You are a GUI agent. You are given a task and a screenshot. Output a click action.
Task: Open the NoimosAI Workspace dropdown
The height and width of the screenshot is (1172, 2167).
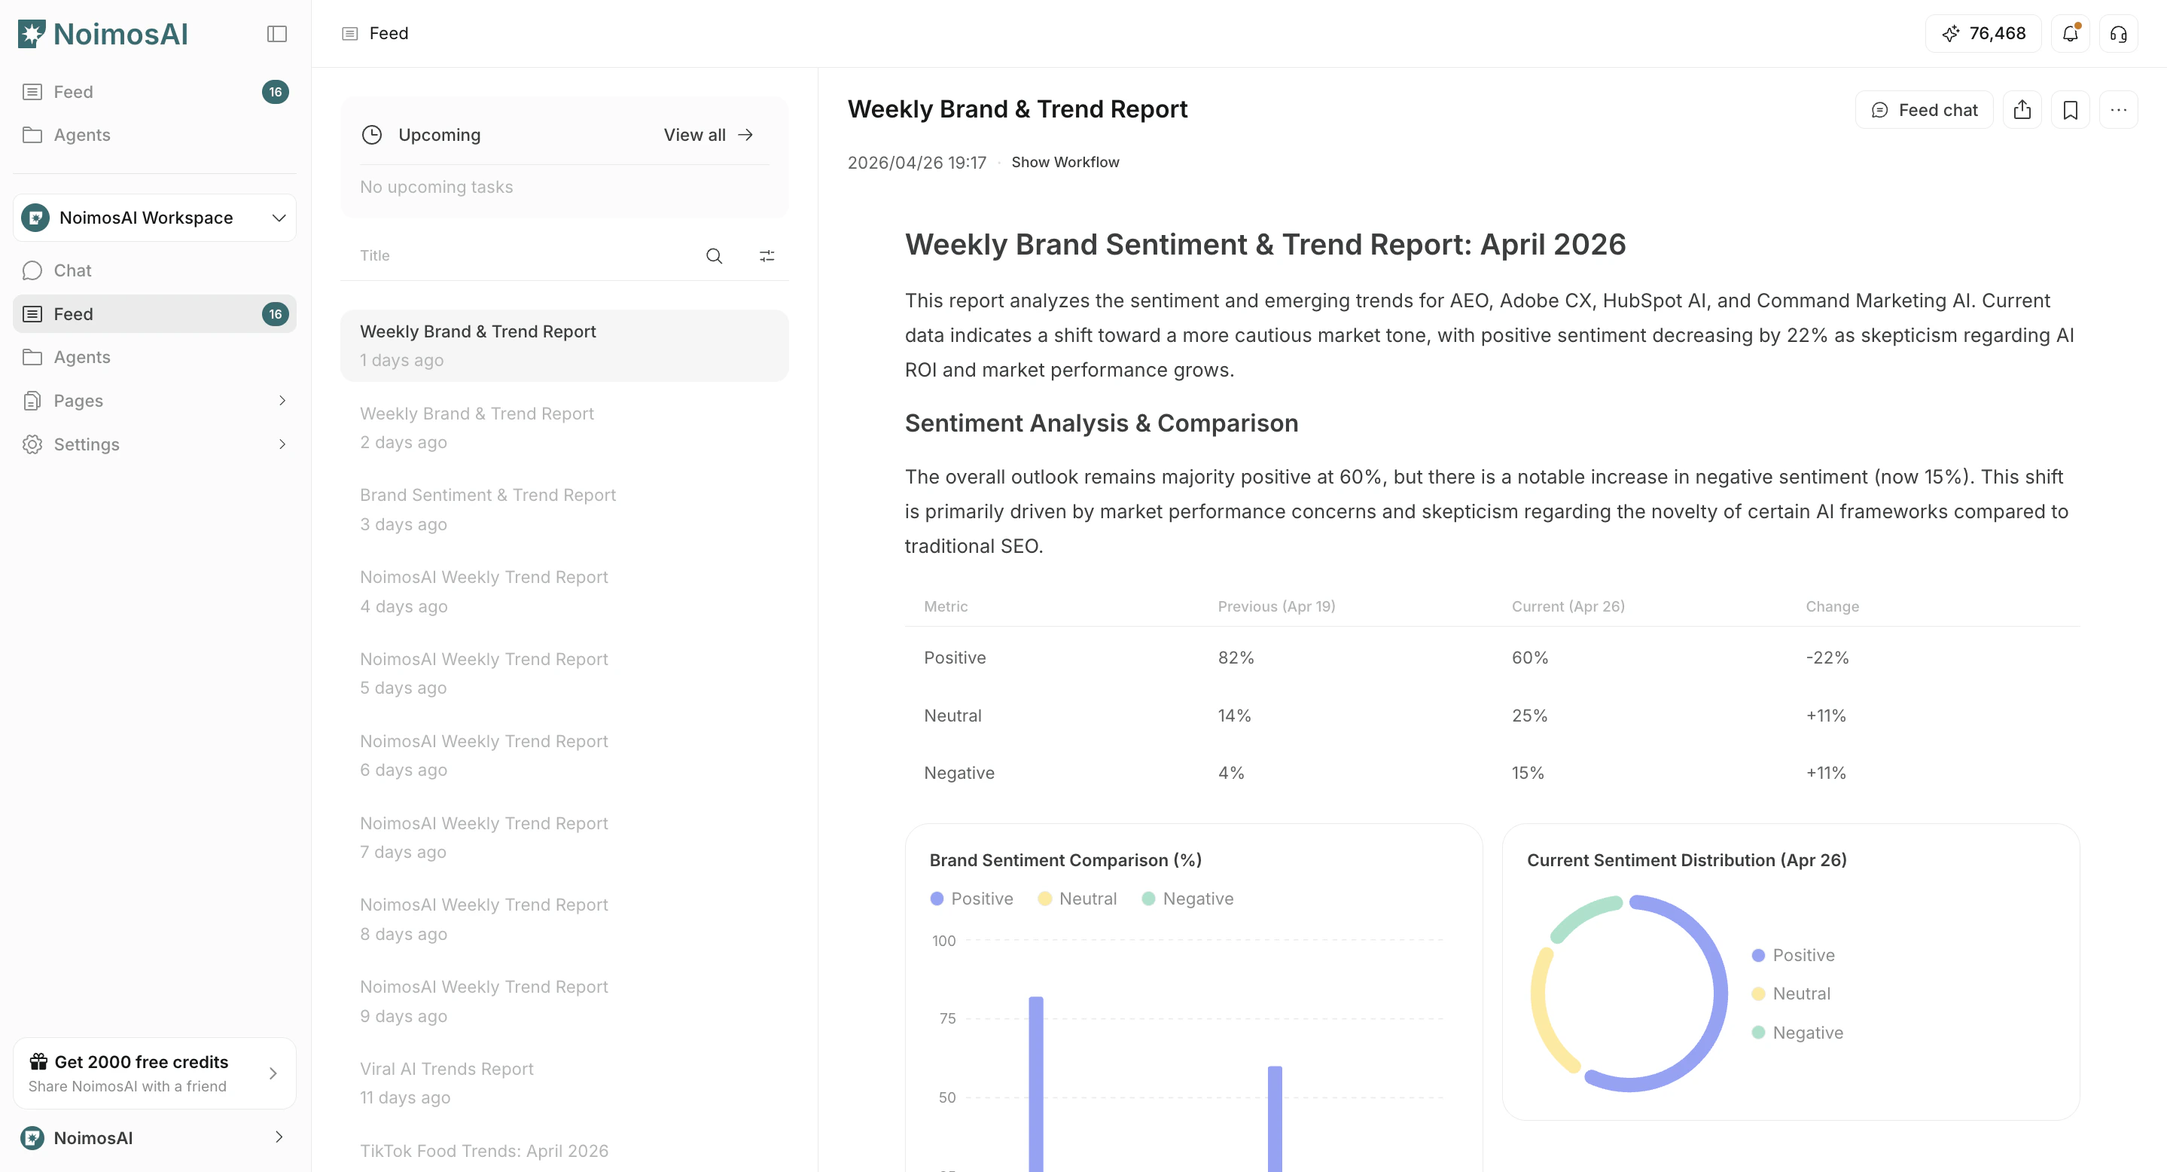click(x=155, y=218)
